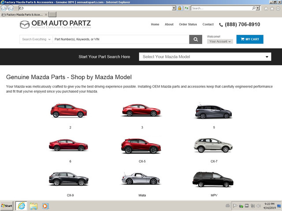This screenshot has width=282, height=211.
Task: Click the model label 3
Action: coord(142,127)
